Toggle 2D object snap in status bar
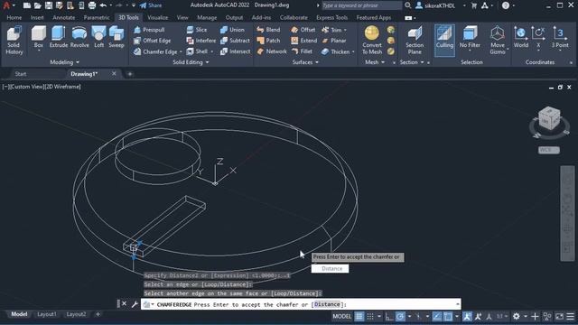This screenshot has width=578, height=325. point(448,316)
